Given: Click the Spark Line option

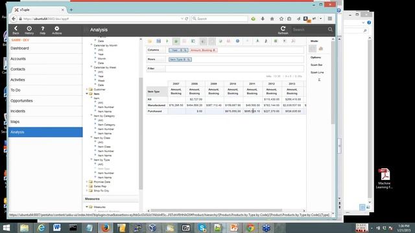Looking at the screenshot, I should (317, 72).
